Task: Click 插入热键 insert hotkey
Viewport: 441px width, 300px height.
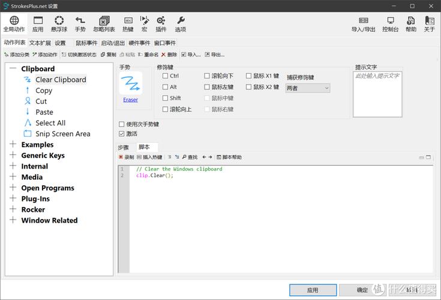Action: click(149, 157)
